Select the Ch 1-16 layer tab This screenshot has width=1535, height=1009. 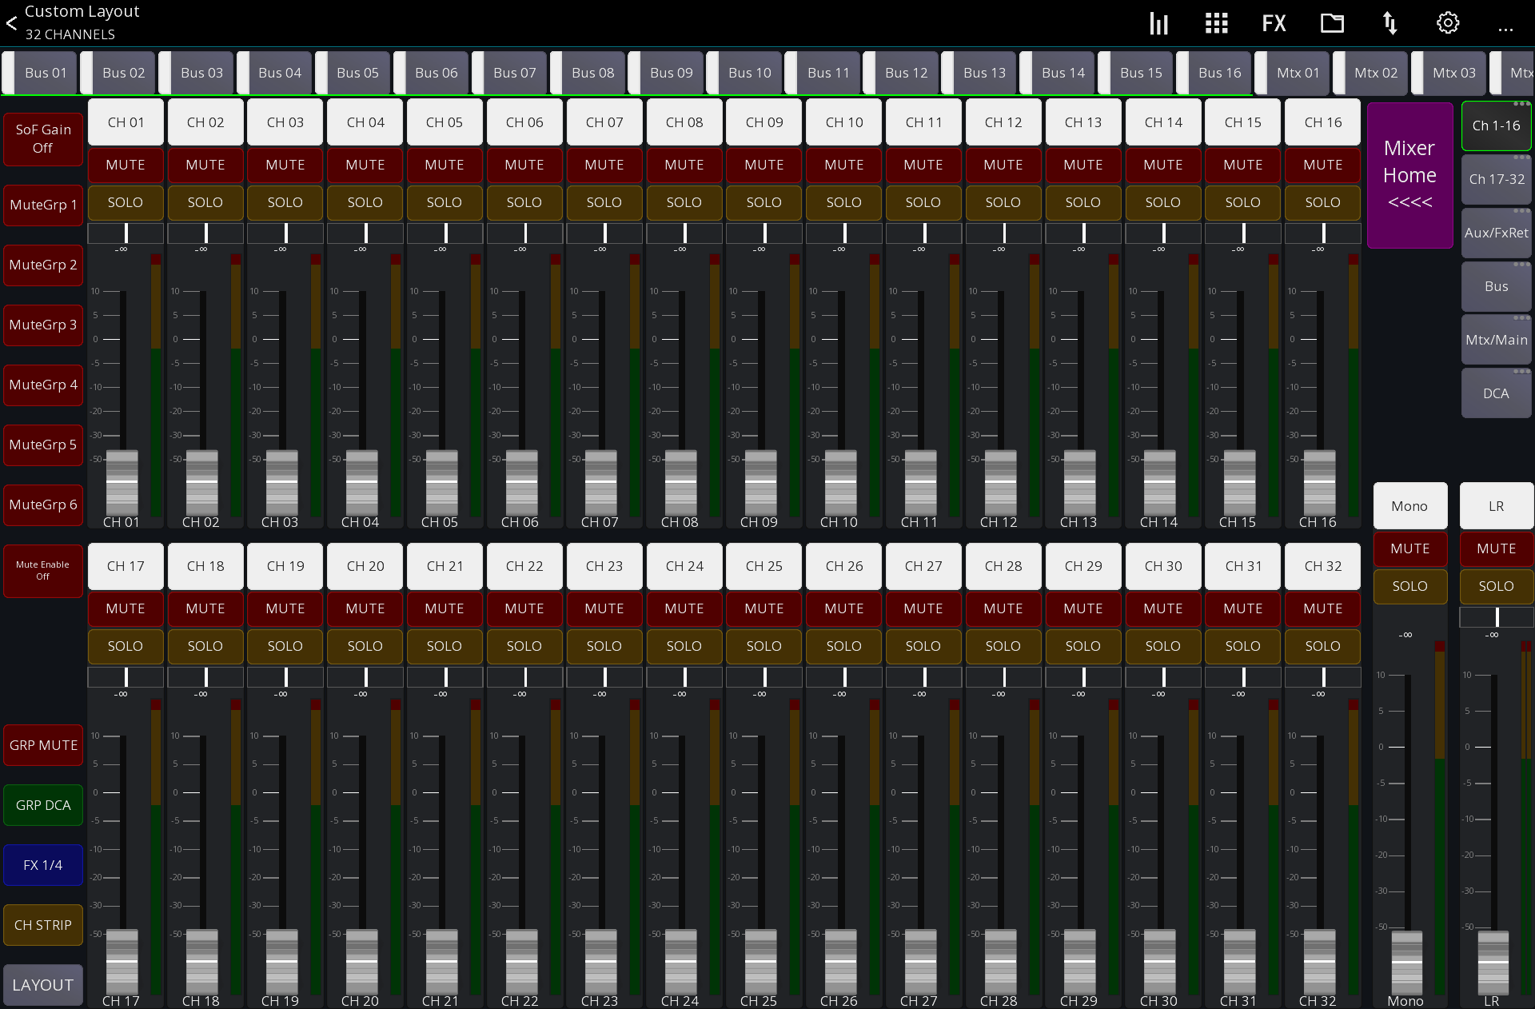1497,126
